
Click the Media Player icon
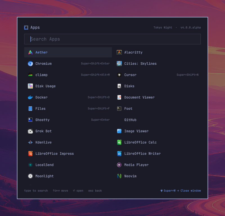(x=119, y=165)
